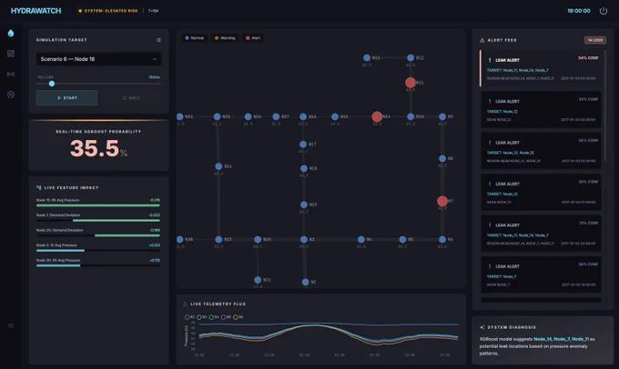Click the power icon in top bar
This screenshot has width=619, height=369.
pyautogui.click(x=604, y=11)
